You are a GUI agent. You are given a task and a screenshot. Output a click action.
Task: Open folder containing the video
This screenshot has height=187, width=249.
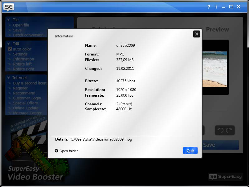click(x=66, y=151)
